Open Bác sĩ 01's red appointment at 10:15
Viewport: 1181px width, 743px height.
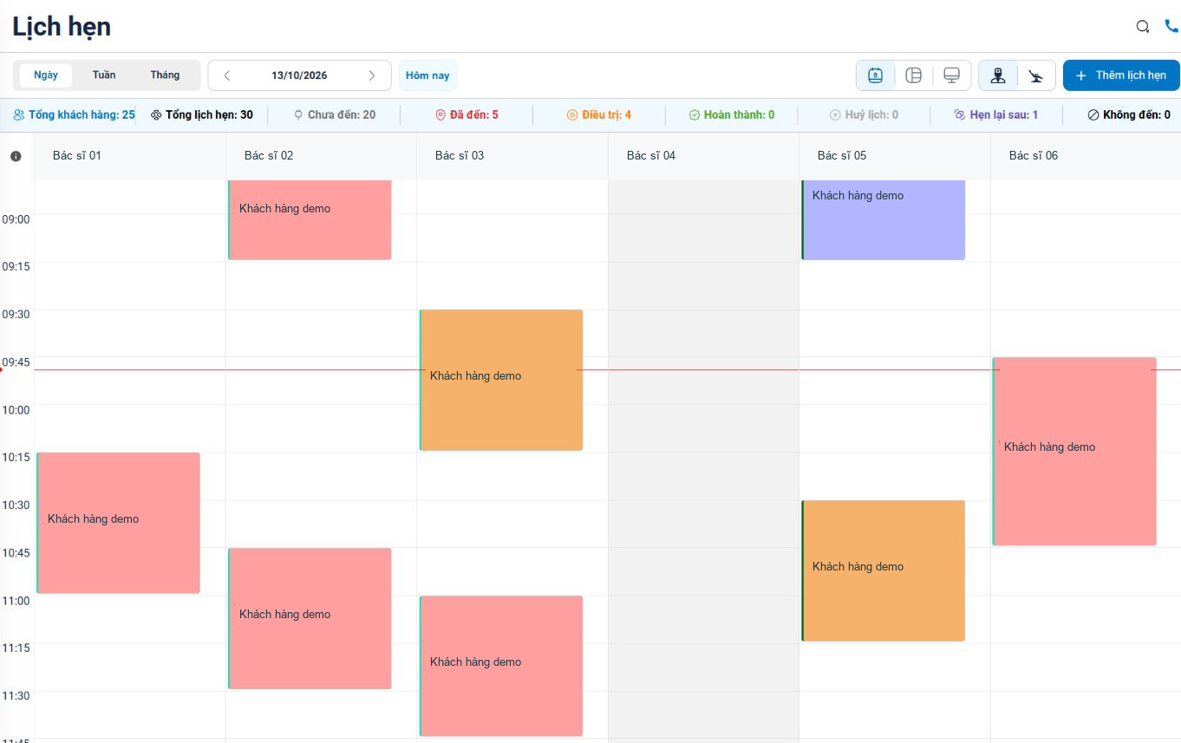pos(119,523)
